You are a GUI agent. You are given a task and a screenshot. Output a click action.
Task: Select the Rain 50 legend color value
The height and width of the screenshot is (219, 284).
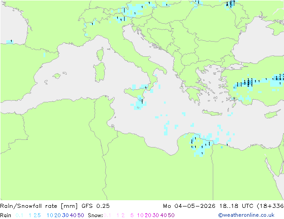click(81, 215)
